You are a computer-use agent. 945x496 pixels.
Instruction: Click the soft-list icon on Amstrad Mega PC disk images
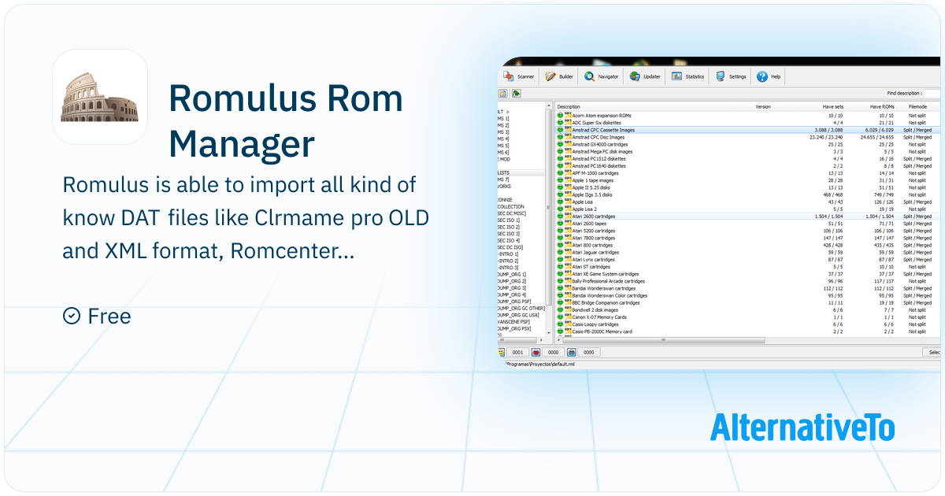(x=568, y=151)
